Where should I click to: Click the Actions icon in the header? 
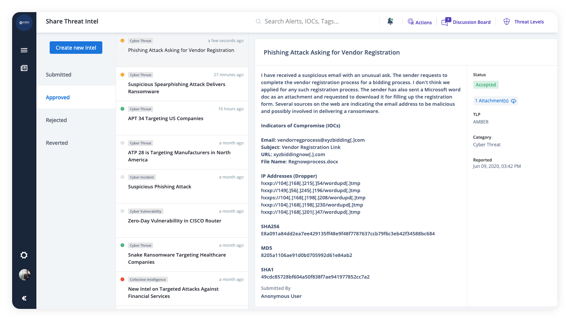click(x=411, y=22)
